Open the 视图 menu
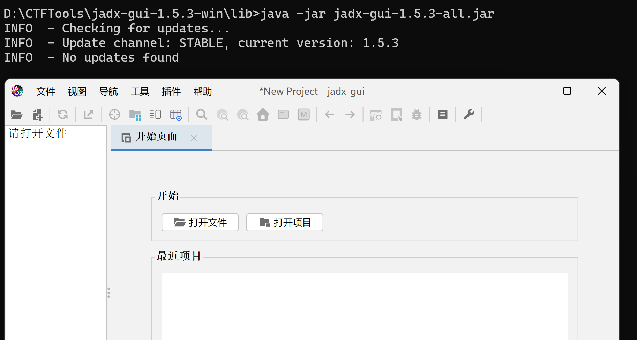The width and height of the screenshot is (637, 340). tap(77, 92)
